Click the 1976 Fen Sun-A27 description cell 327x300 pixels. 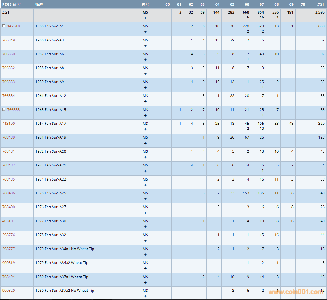[51, 207]
